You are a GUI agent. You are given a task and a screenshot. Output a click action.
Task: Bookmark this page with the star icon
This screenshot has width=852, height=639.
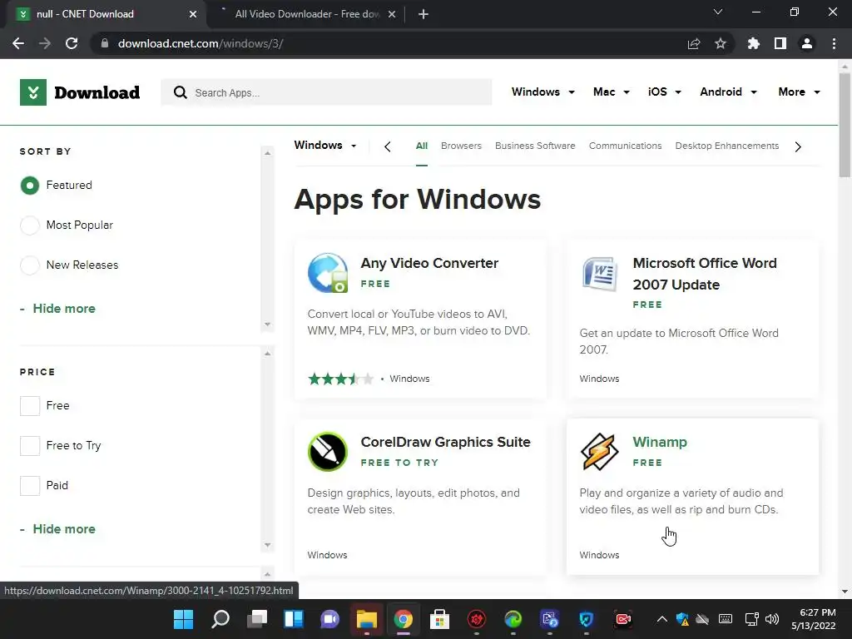[721, 43]
